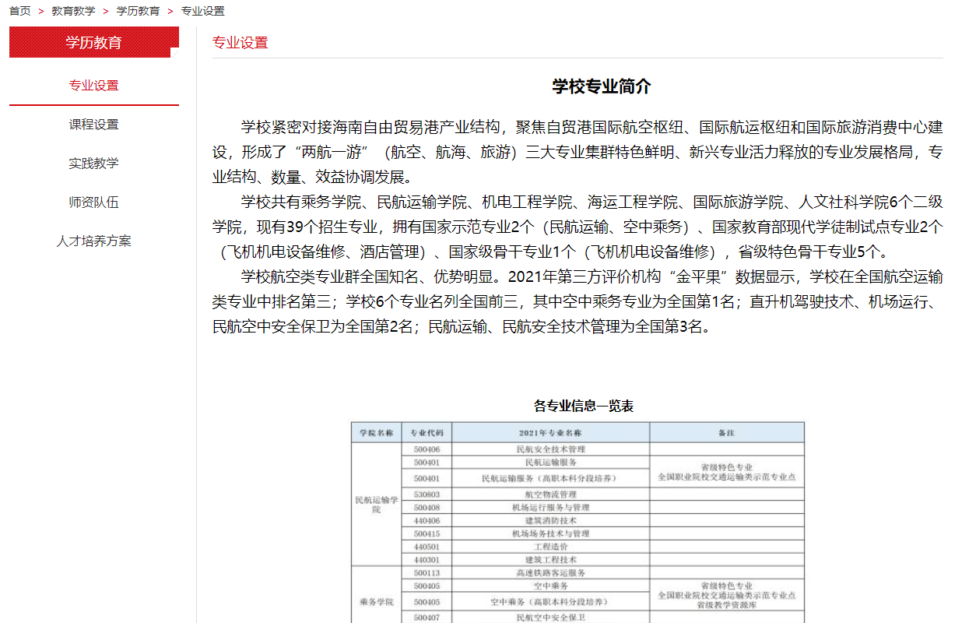Select 专业设置 in the left sidebar

(93, 86)
